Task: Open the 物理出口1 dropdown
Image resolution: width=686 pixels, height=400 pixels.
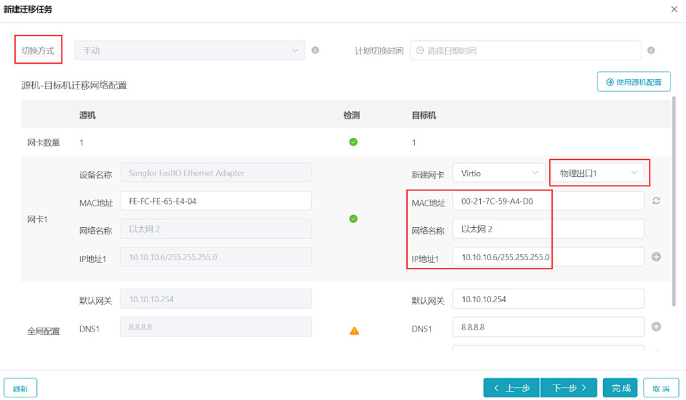Action: [599, 173]
